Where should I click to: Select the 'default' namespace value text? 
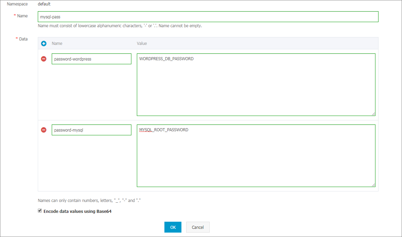coord(44,4)
